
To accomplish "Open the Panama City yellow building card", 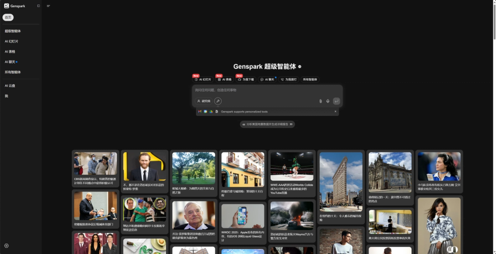I will tap(243, 175).
